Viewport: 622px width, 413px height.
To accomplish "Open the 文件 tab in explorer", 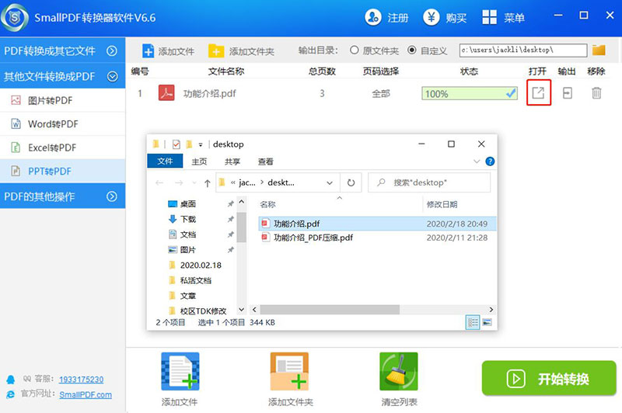I will 165,161.
